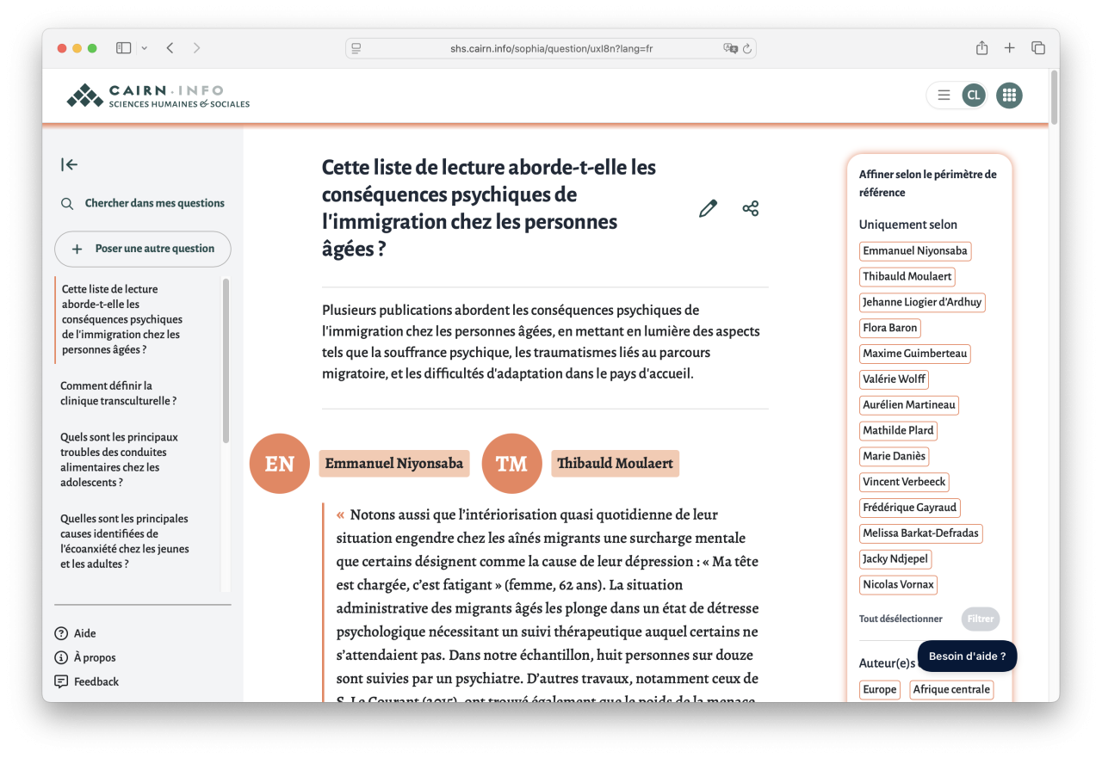Image resolution: width=1102 pixels, height=758 pixels.
Task: Click the À propos info icon
Action: (60, 657)
